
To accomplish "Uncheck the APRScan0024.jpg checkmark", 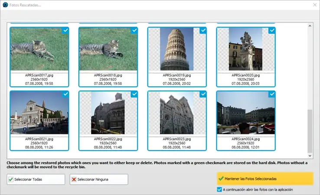I will click(272, 94).
